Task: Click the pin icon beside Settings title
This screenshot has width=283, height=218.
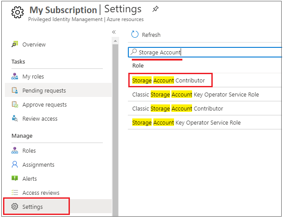Action: coord(155,9)
